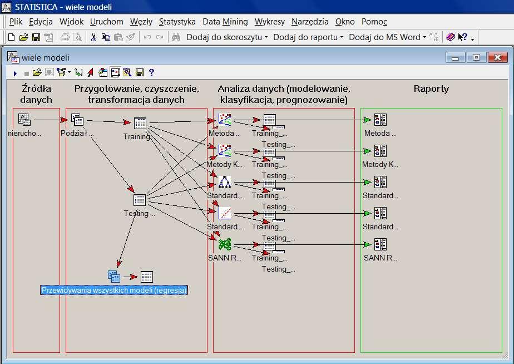This screenshot has height=364, width=514.
Task: Click the red arrow pointer icon in workspace toolbar
Action: tap(90, 72)
